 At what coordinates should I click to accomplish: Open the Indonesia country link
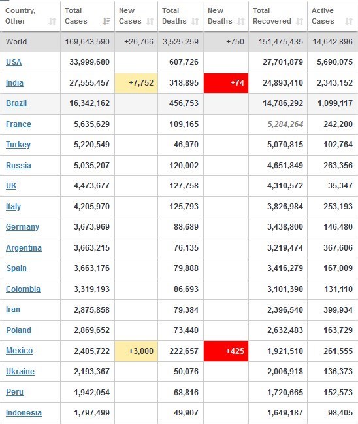tap(24, 413)
